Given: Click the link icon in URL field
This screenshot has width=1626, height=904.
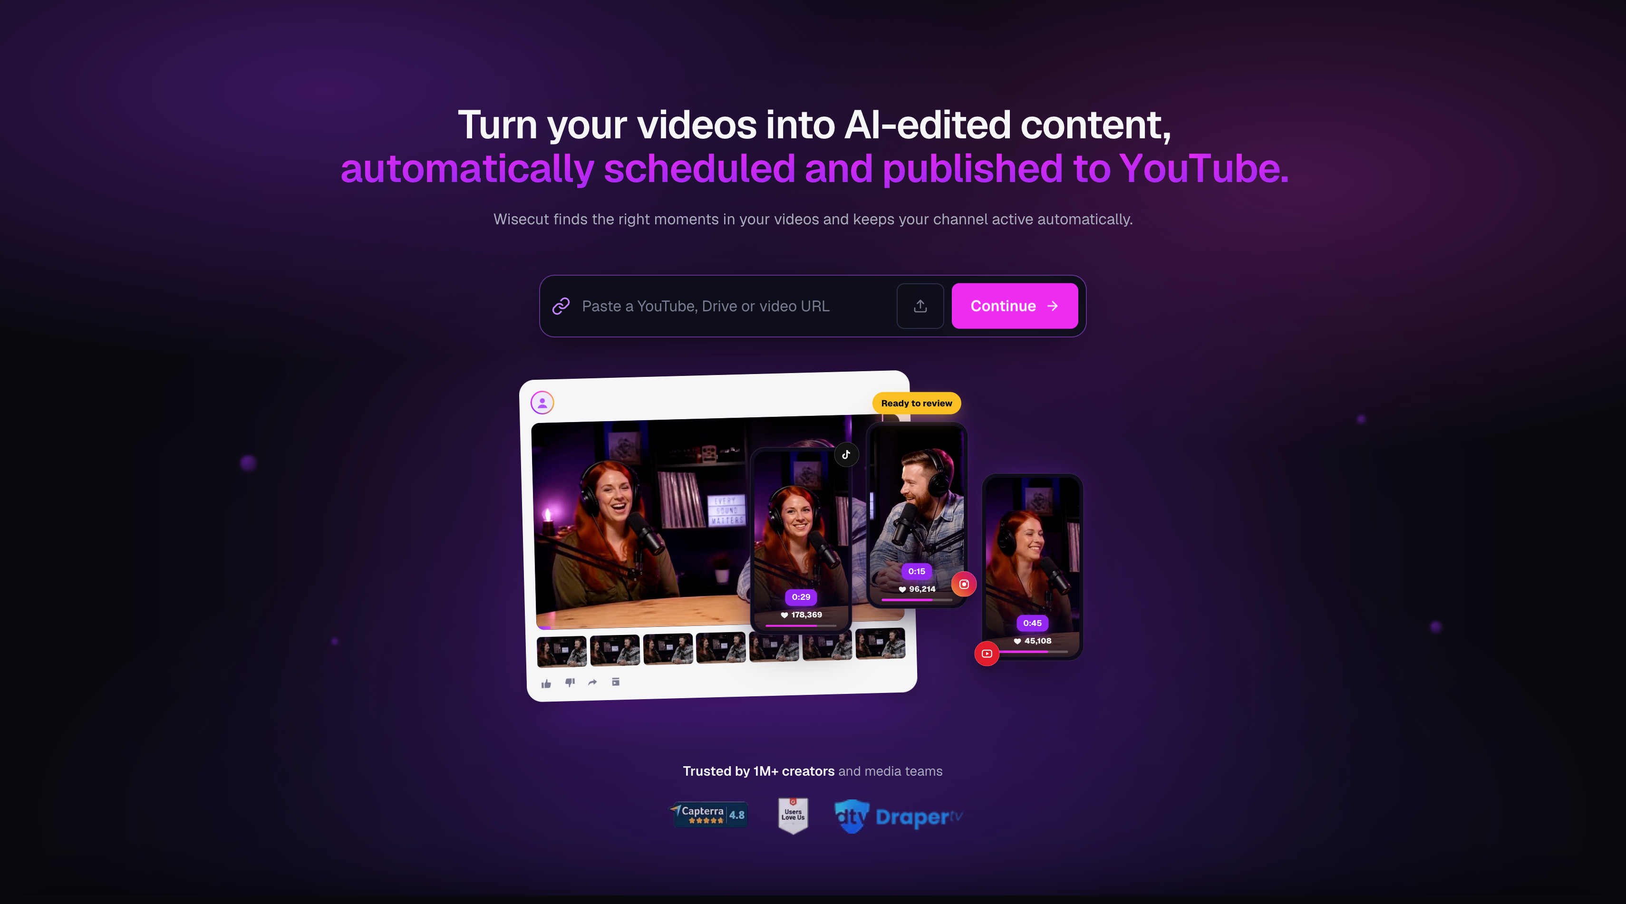Looking at the screenshot, I should point(561,306).
